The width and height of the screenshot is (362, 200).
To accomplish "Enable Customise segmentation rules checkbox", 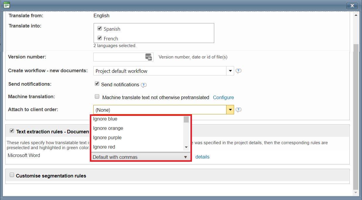I will tap(12, 175).
